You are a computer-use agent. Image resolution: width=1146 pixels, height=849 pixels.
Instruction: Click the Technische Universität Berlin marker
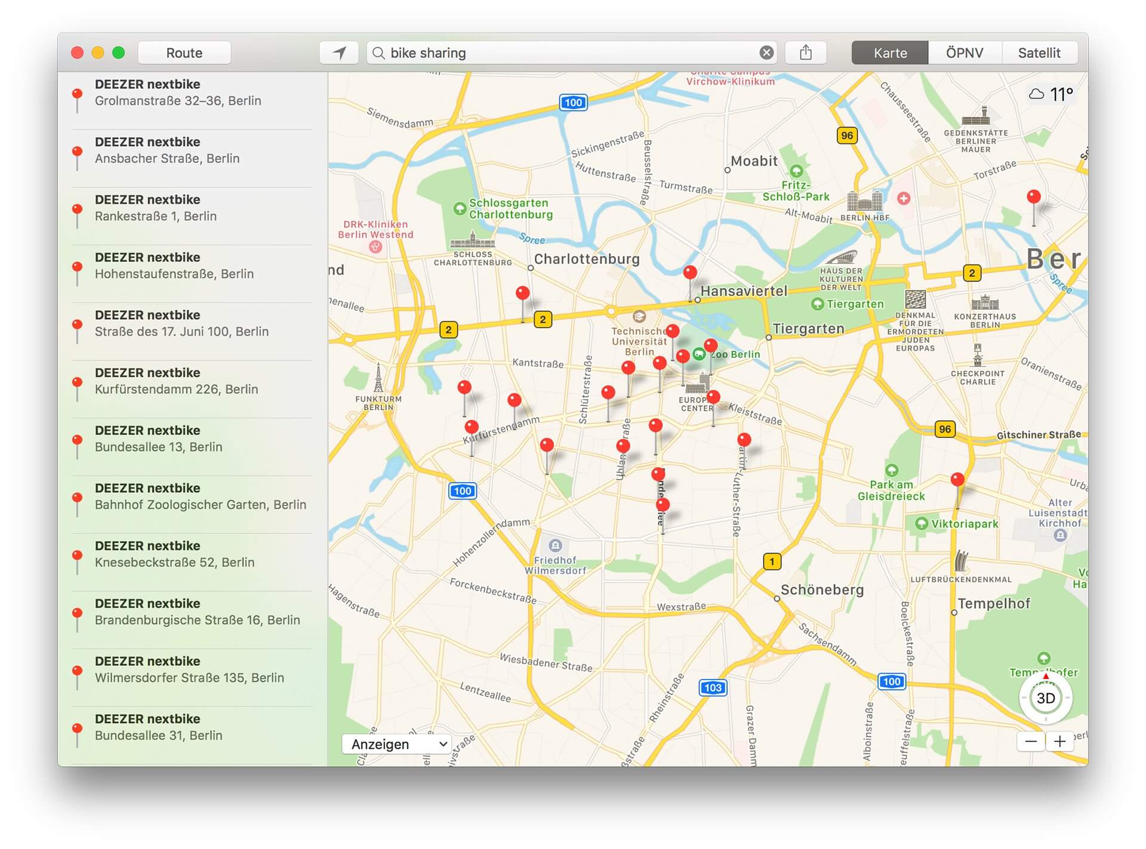639,316
